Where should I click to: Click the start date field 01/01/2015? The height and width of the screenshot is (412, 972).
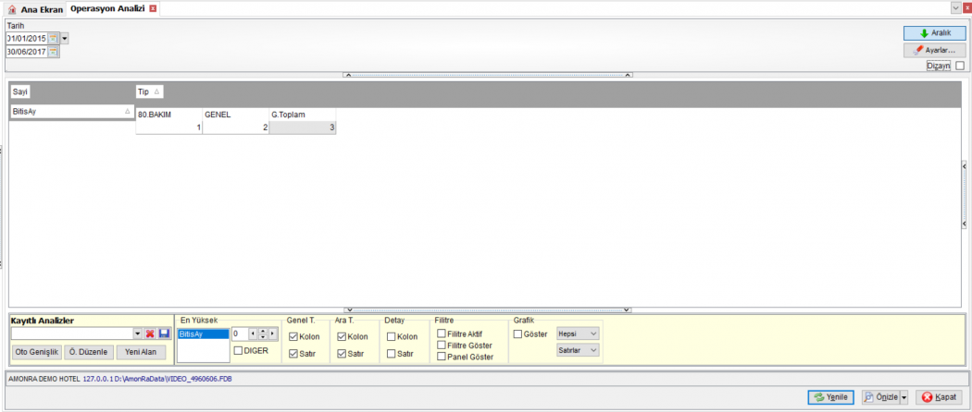27,39
